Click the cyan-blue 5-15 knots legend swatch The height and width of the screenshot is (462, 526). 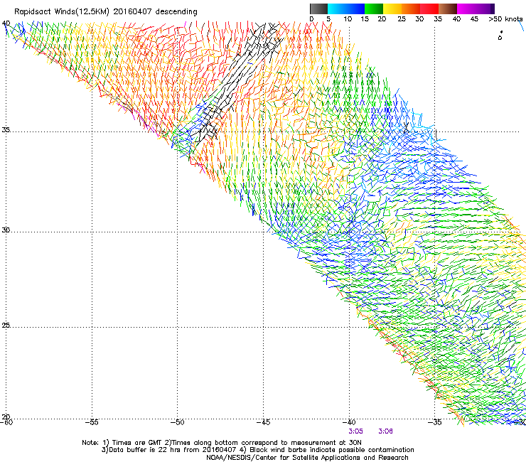point(346,9)
